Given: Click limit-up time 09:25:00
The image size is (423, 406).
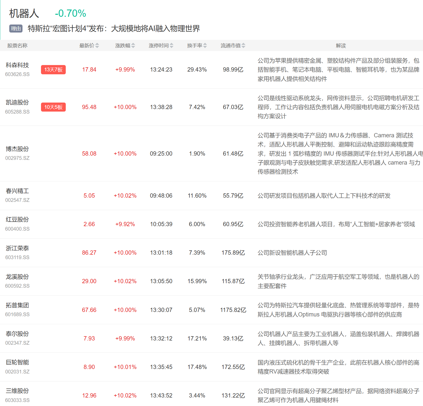Looking at the screenshot, I should tap(161, 154).
